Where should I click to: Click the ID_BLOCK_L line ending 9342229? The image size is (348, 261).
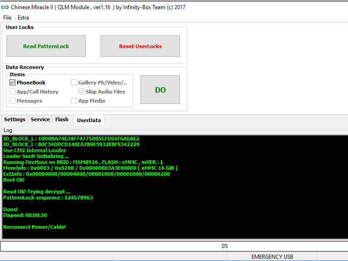tap(71, 144)
